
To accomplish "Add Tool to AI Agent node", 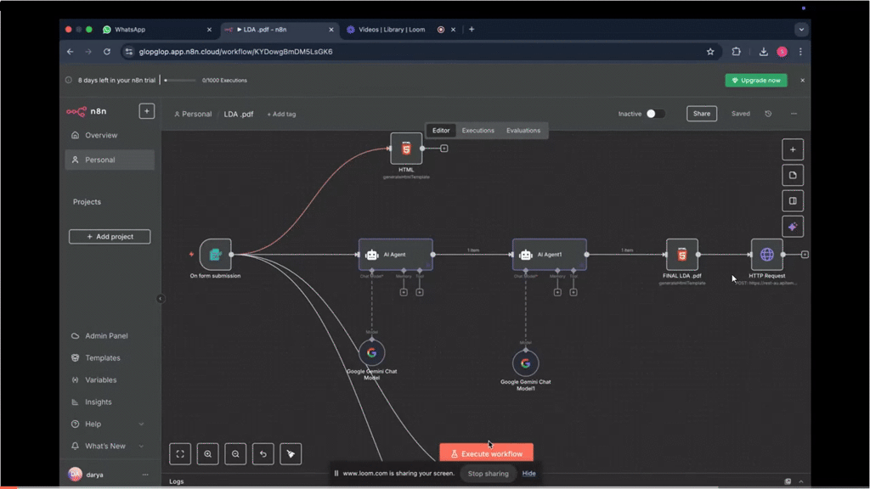I will [x=420, y=292].
